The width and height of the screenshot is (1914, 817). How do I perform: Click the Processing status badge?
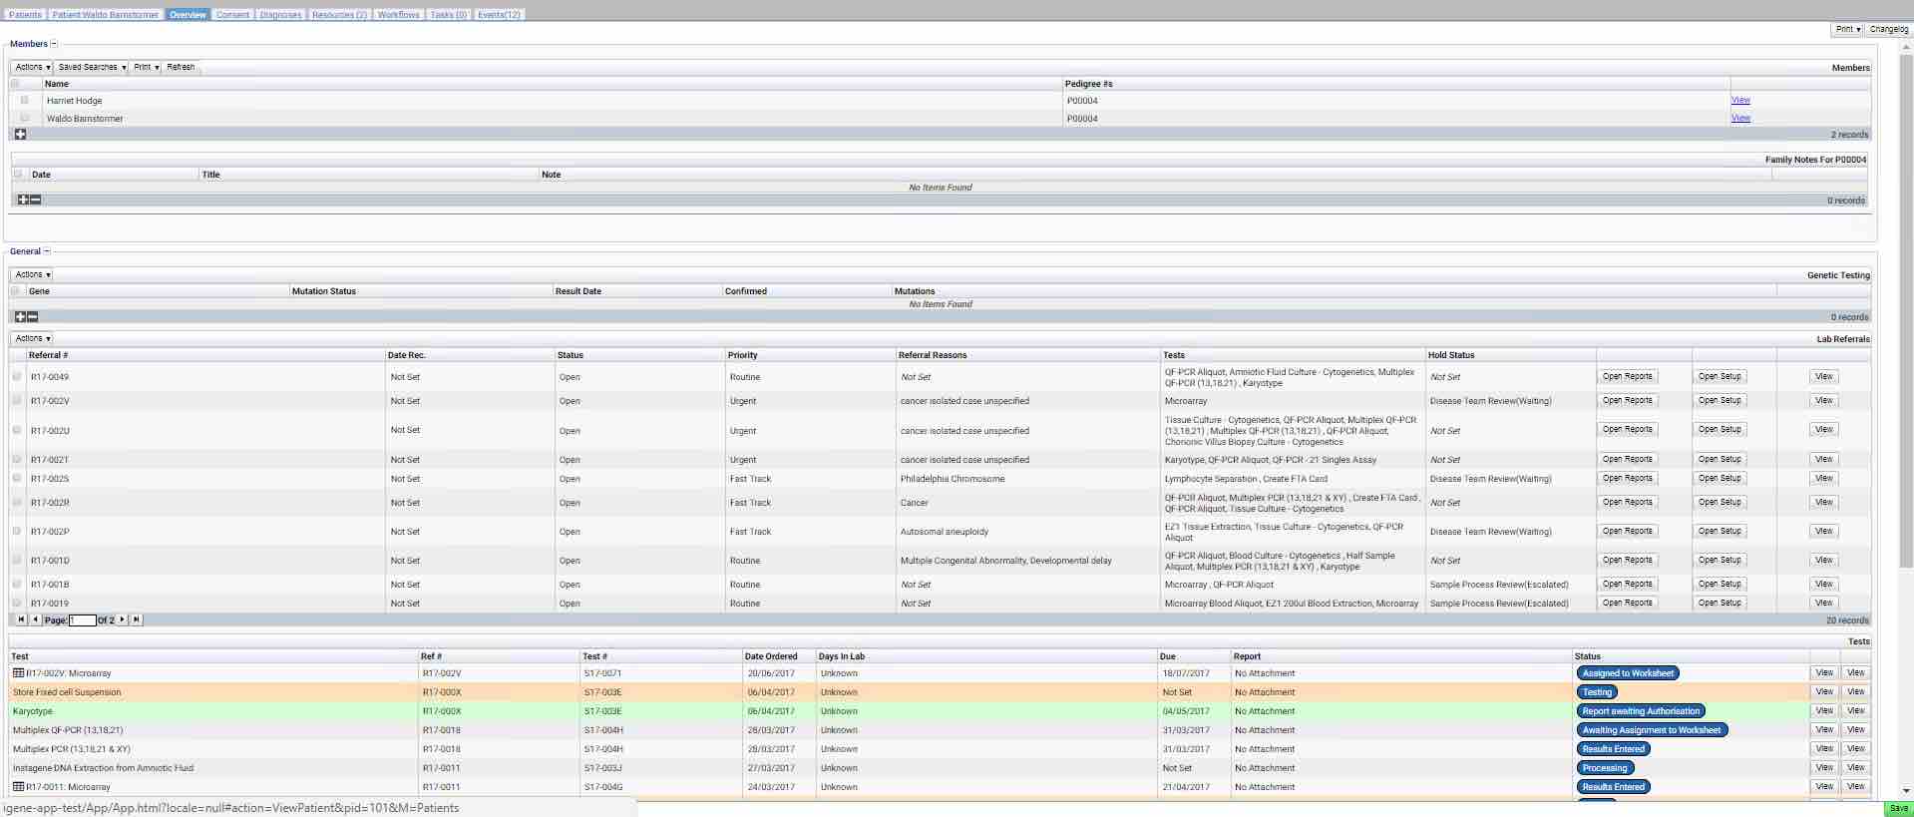[x=1605, y=768]
